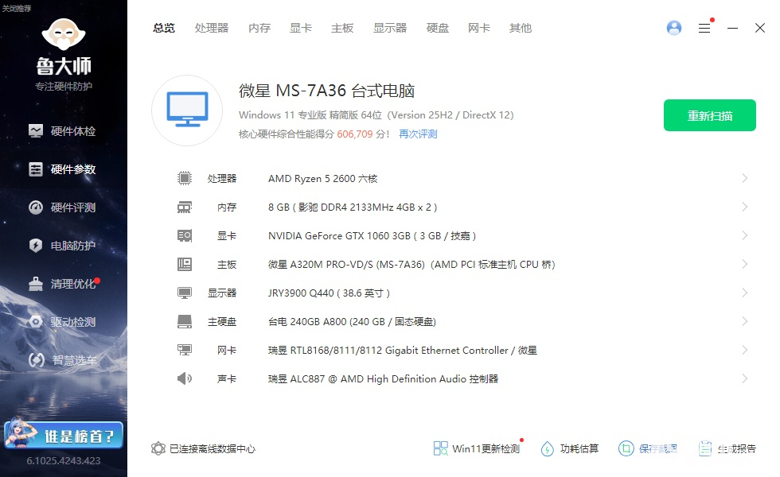Click the green rescan button
Image resolution: width=780 pixels, height=477 pixels.
(x=710, y=116)
